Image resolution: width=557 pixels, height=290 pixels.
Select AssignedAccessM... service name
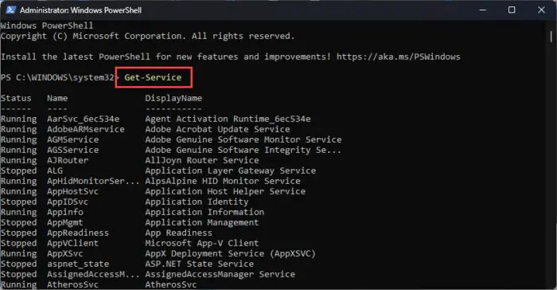(x=93, y=274)
